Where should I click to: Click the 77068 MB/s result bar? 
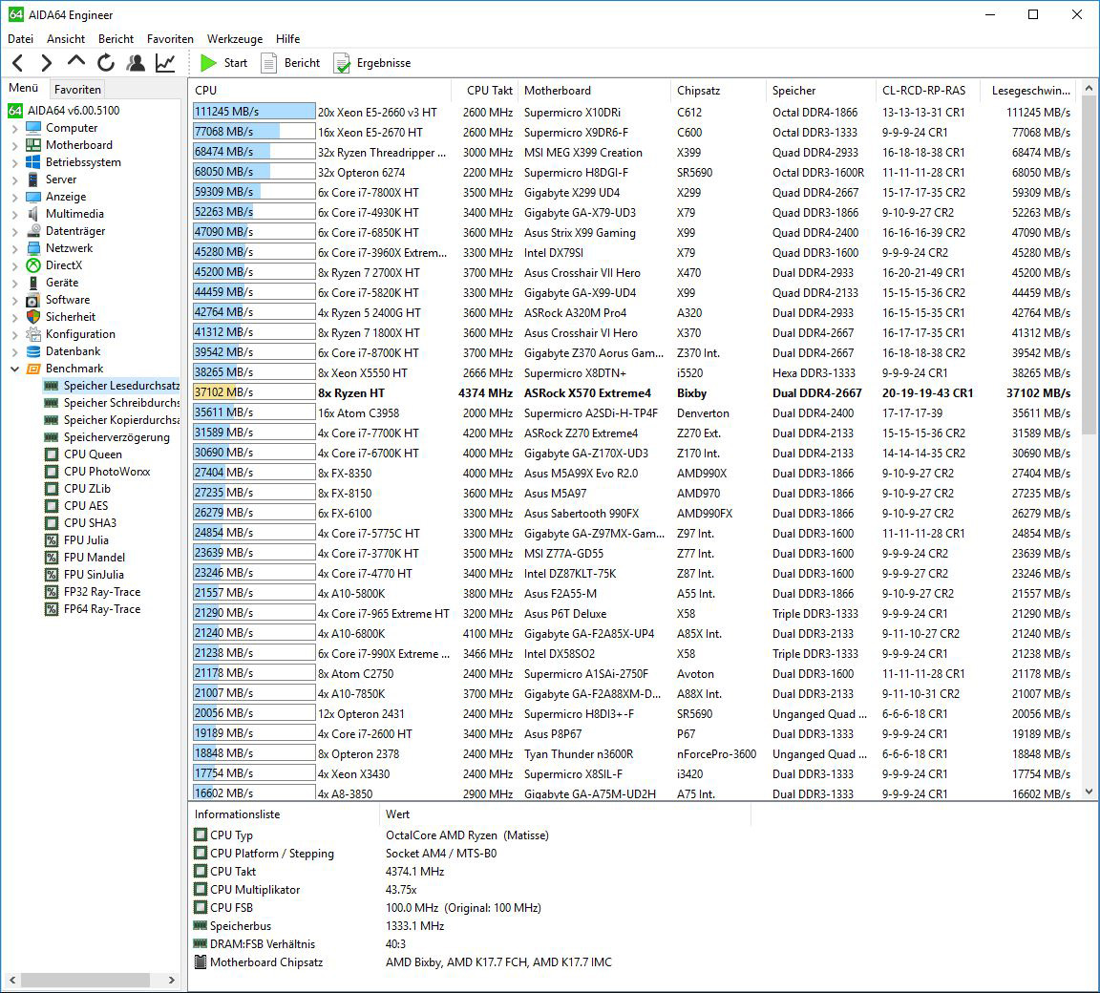(254, 132)
